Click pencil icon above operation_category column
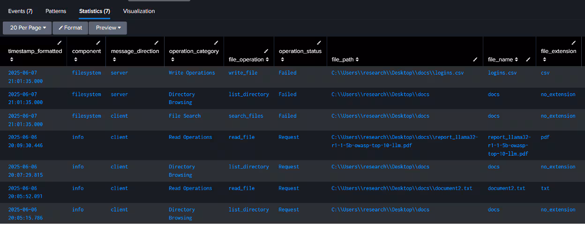This screenshot has width=585, height=225. tap(216, 43)
